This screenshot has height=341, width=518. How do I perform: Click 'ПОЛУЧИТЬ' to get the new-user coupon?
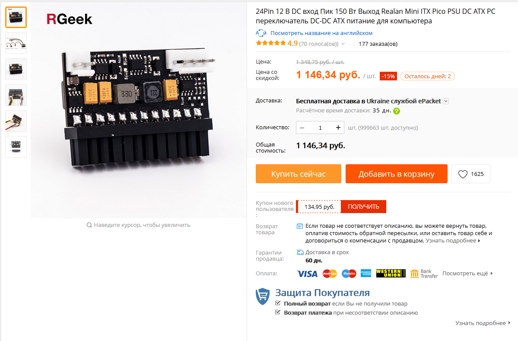click(363, 207)
